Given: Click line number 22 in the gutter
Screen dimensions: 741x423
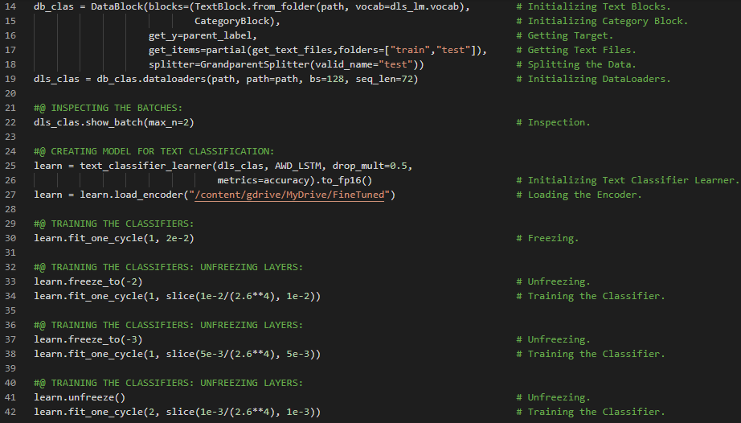Looking at the screenshot, I should (10, 122).
